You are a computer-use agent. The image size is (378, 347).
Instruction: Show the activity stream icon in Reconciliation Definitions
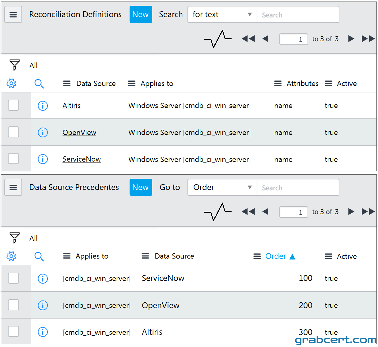pos(218,39)
